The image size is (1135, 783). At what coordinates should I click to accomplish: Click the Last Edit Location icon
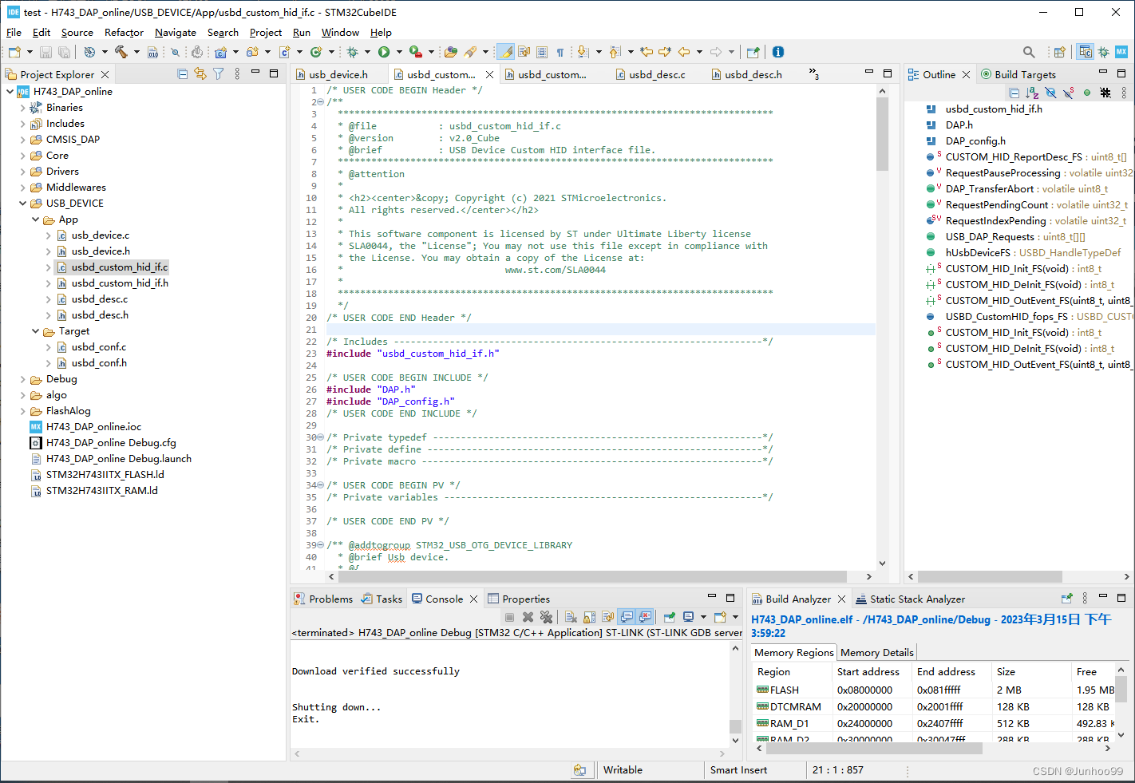pyautogui.click(x=647, y=52)
